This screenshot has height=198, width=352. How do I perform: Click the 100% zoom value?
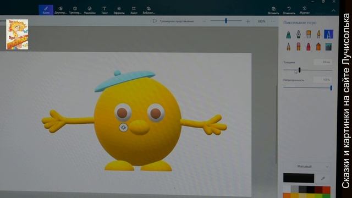point(261,21)
